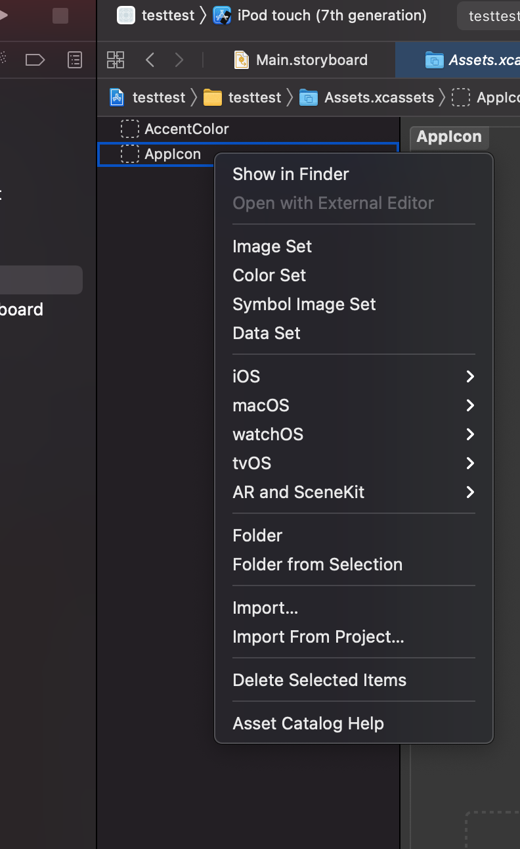Viewport: 520px width, 849px height.
Task: Expand the watchOS submenu
Action: pyautogui.click(x=353, y=434)
